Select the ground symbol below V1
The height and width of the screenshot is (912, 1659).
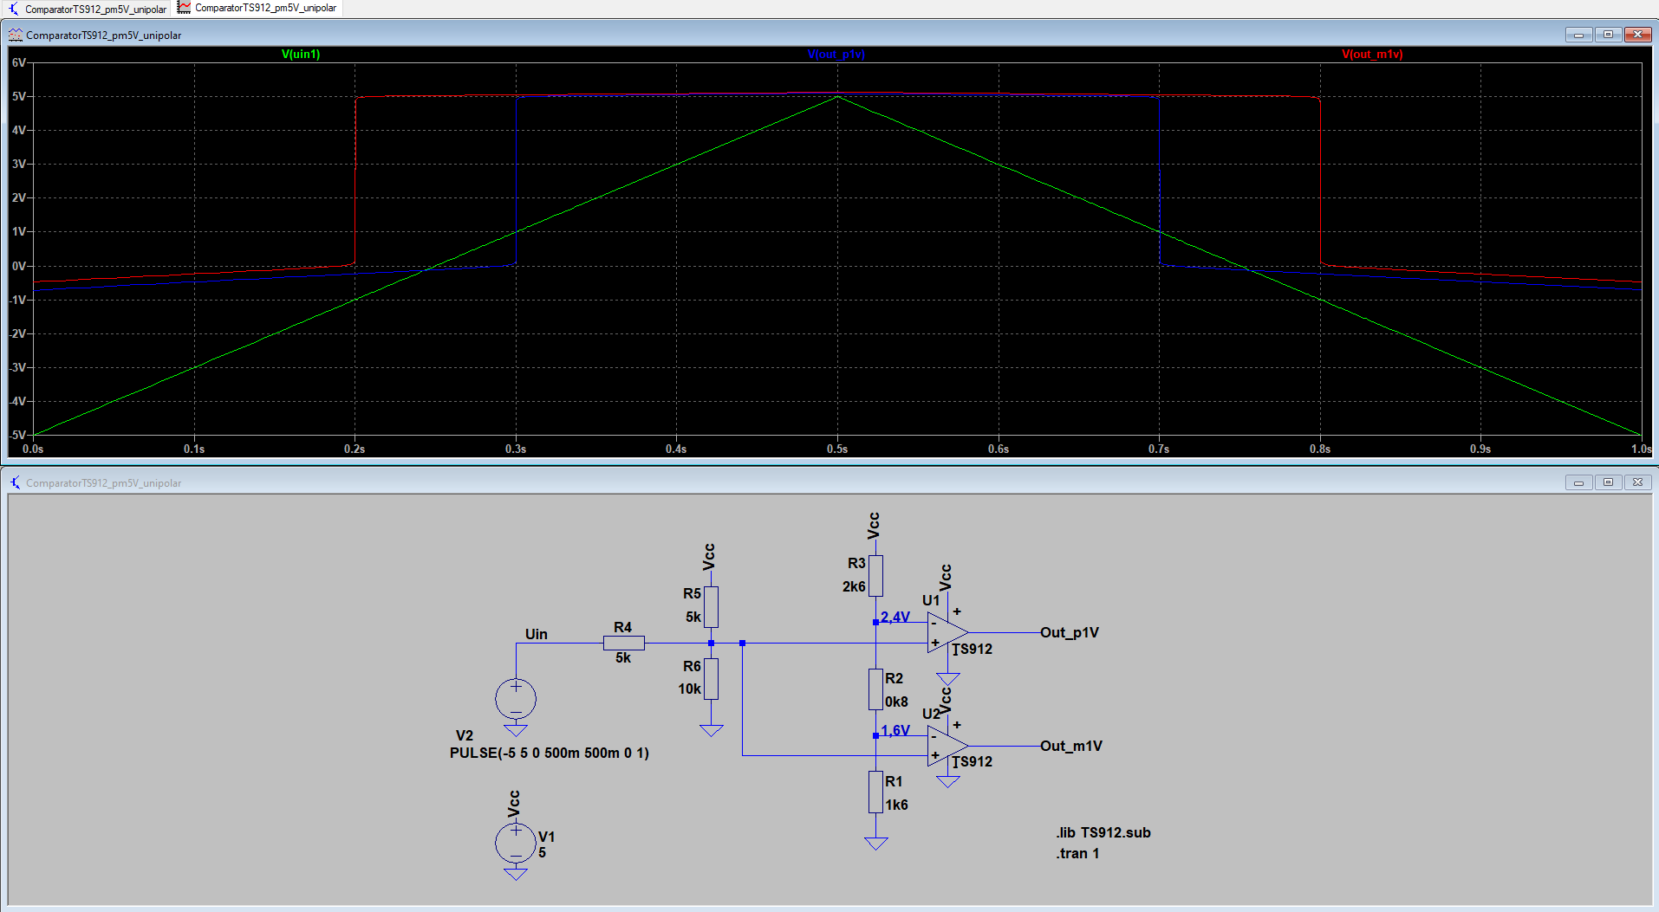pos(516,874)
